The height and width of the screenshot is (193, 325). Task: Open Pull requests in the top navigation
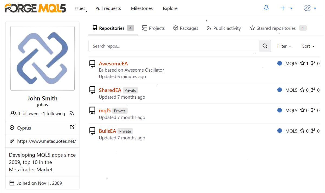click(x=108, y=8)
